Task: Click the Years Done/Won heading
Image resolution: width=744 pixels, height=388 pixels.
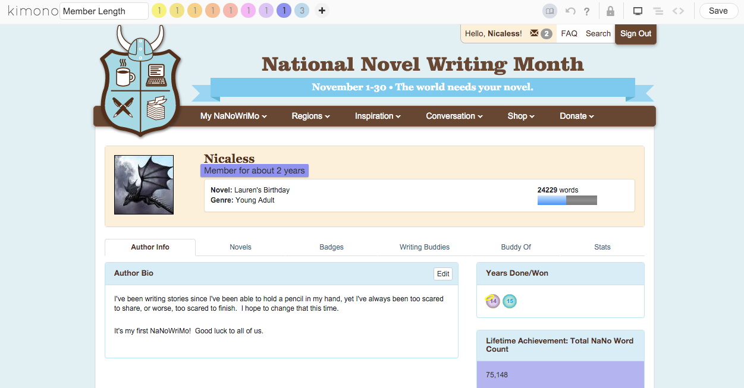Action: coord(517,273)
